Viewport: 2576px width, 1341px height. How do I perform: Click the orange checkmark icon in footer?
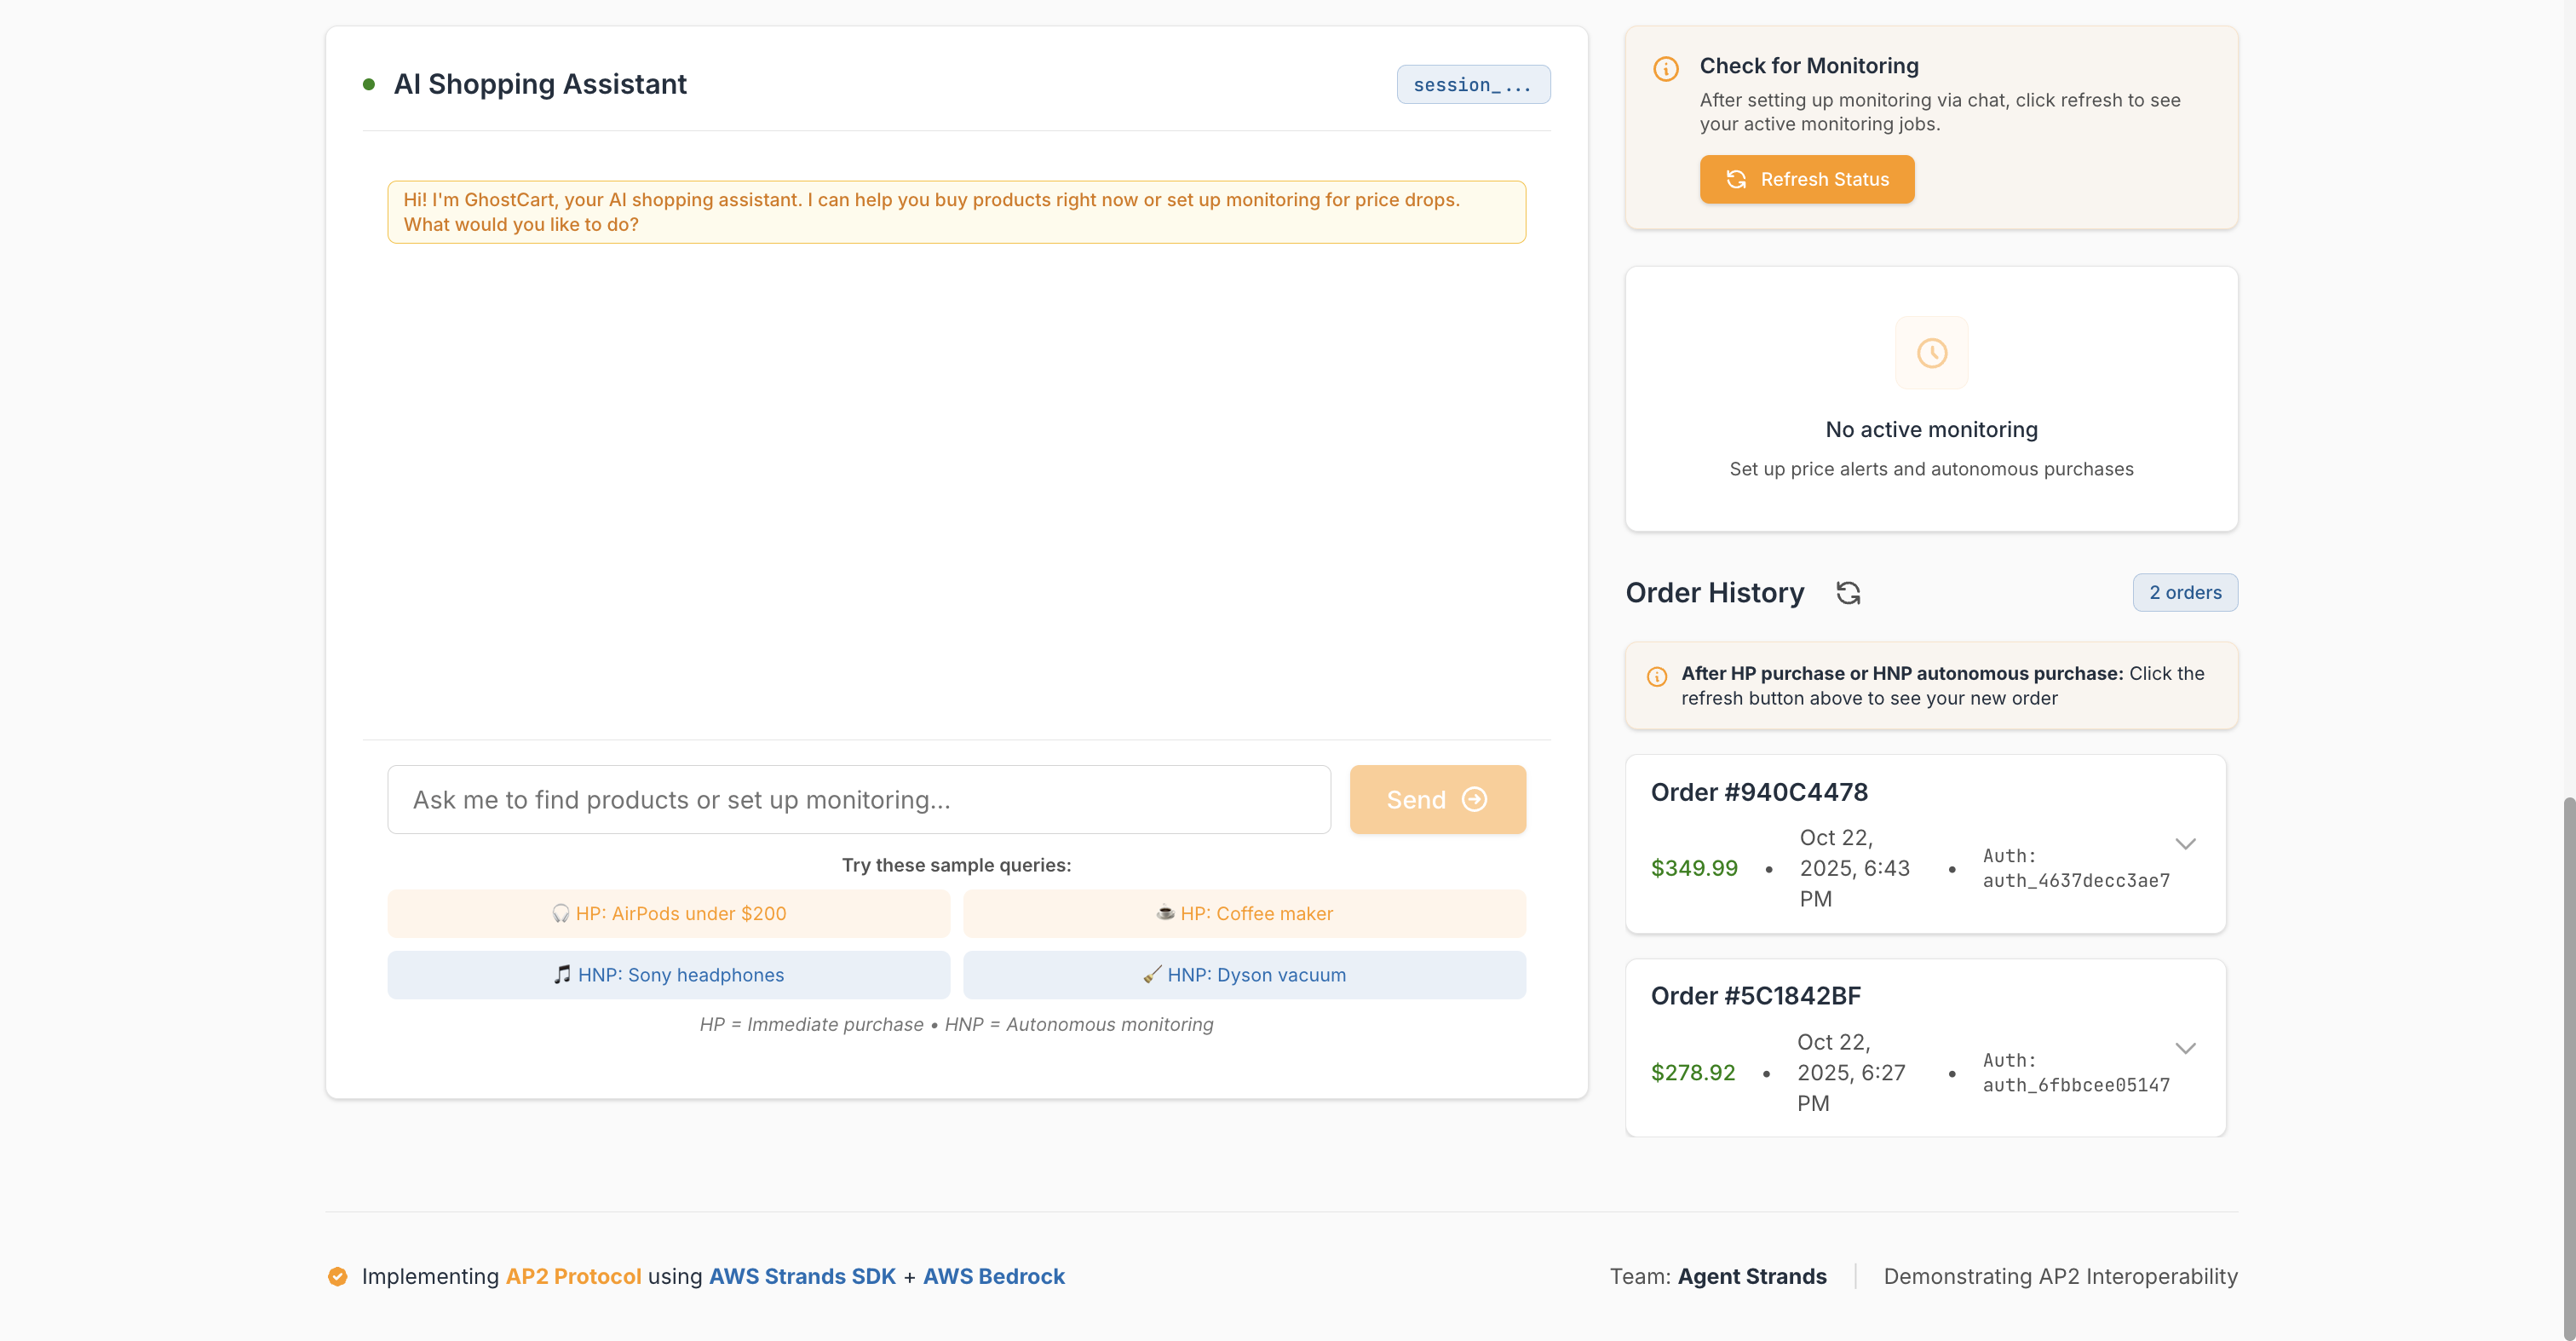click(338, 1277)
